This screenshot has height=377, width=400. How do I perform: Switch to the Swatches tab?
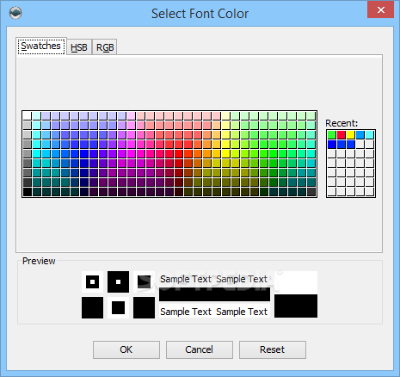pyautogui.click(x=41, y=46)
